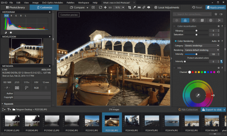Open the Category dropdown Generic renderings
Image resolution: width=227 pixels, height=136 pixels.
pyautogui.click(x=202, y=45)
